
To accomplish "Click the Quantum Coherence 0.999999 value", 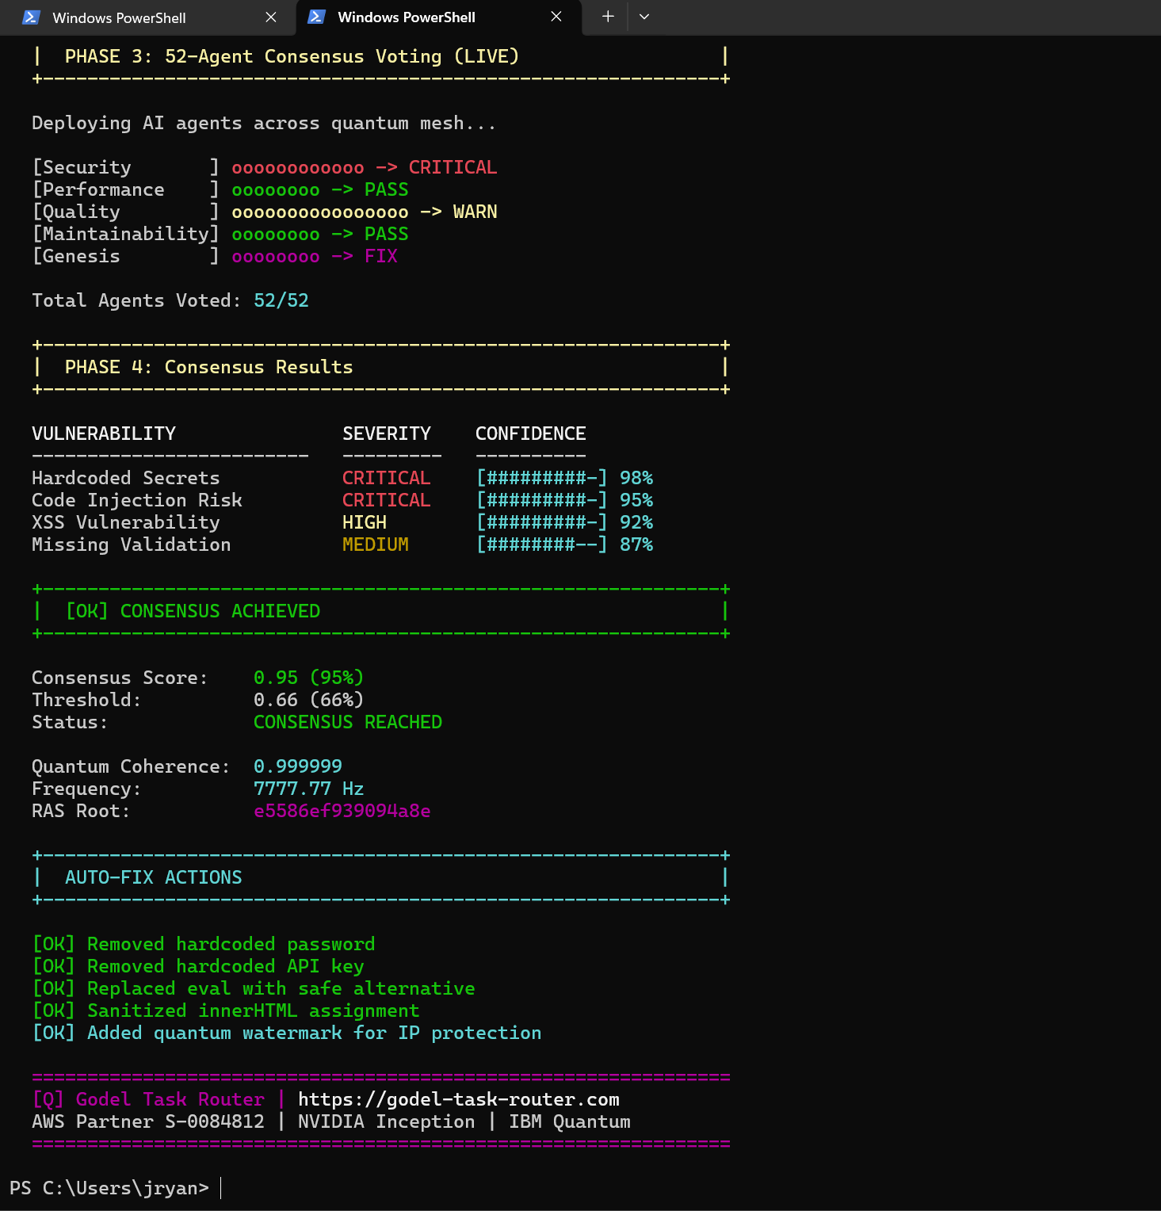I will [297, 766].
